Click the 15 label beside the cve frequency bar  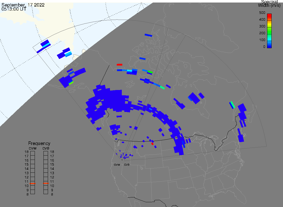[x=52, y=165]
